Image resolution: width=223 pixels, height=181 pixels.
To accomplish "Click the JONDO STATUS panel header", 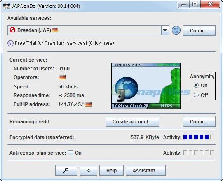I will pyautogui.click(x=127, y=65).
